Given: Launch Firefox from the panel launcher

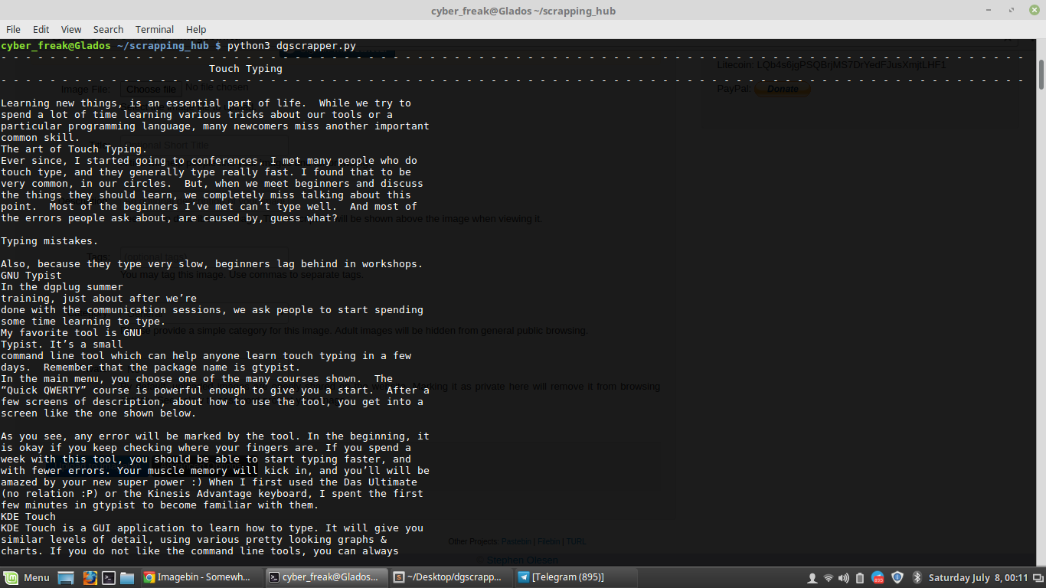Looking at the screenshot, I should pos(90,577).
